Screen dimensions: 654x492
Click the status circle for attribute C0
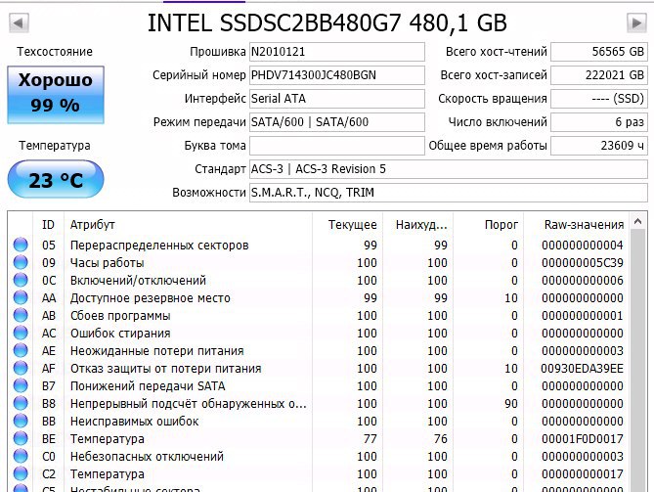click(21, 456)
